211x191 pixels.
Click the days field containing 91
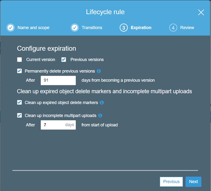click(x=58, y=80)
